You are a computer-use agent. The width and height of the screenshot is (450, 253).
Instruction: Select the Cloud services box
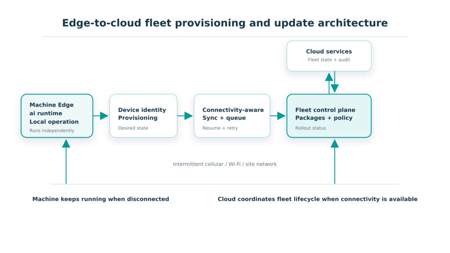point(329,56)
